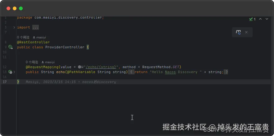Expand the folded echo method chevron on line 13

14,72
